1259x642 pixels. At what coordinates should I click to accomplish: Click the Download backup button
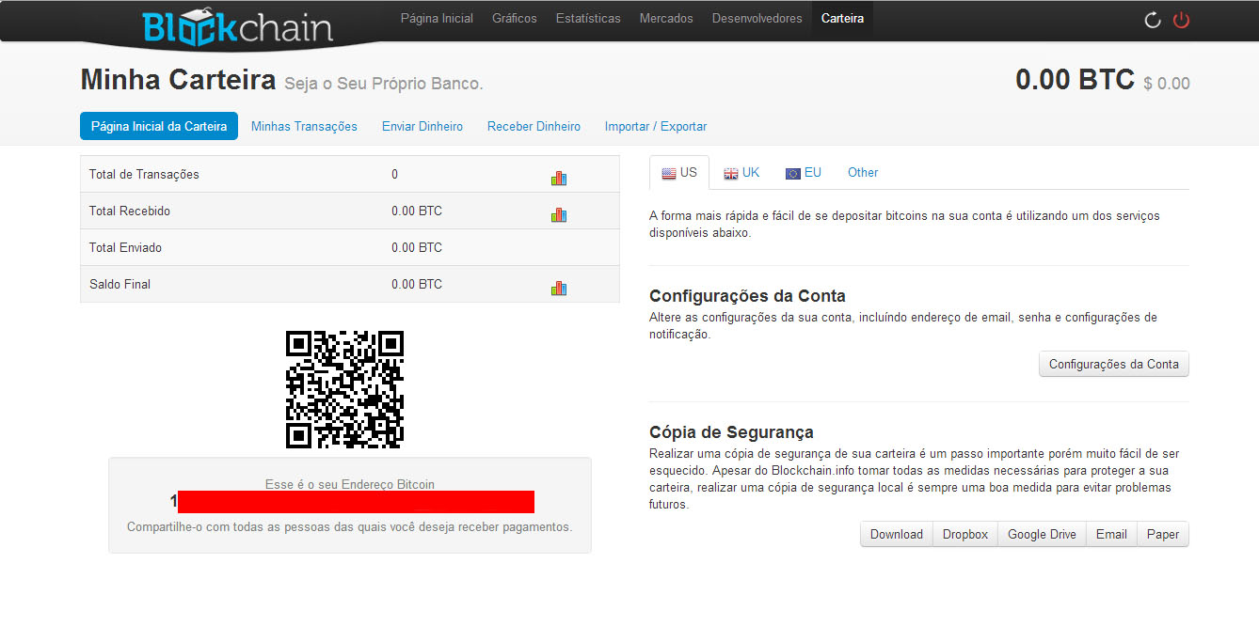point(897,534)
